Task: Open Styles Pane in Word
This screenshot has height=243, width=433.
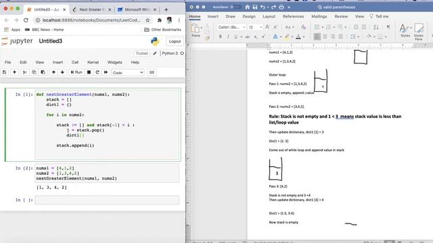Action: click(x=419, y=32)
